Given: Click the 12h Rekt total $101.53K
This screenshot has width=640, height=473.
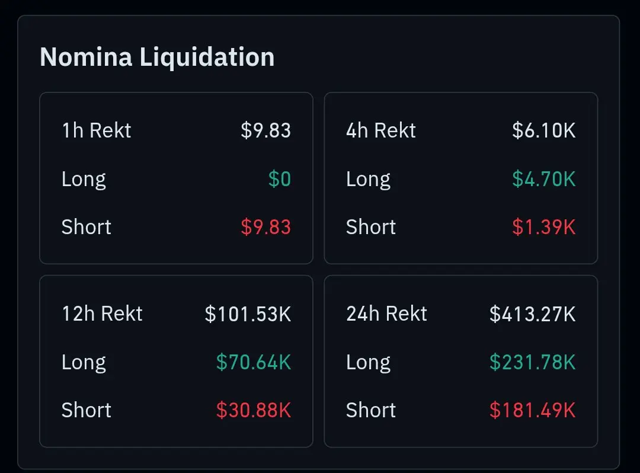Looking at the screenshot, I should [248, 314].
